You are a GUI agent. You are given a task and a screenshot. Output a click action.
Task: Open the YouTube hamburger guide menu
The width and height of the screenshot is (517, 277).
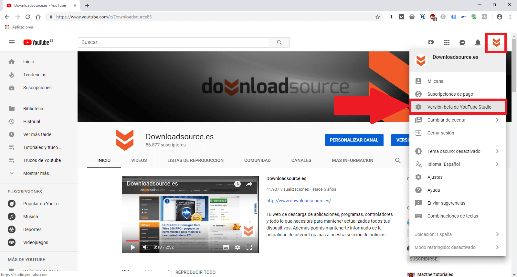click(x=12, y=42)
